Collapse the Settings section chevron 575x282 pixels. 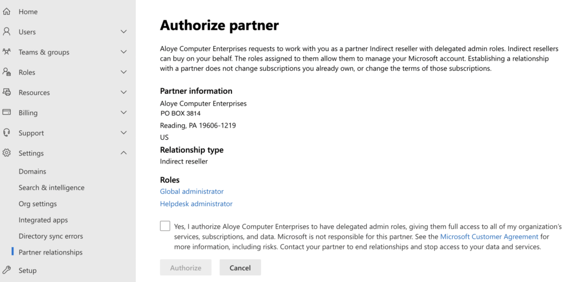(124, 153)
